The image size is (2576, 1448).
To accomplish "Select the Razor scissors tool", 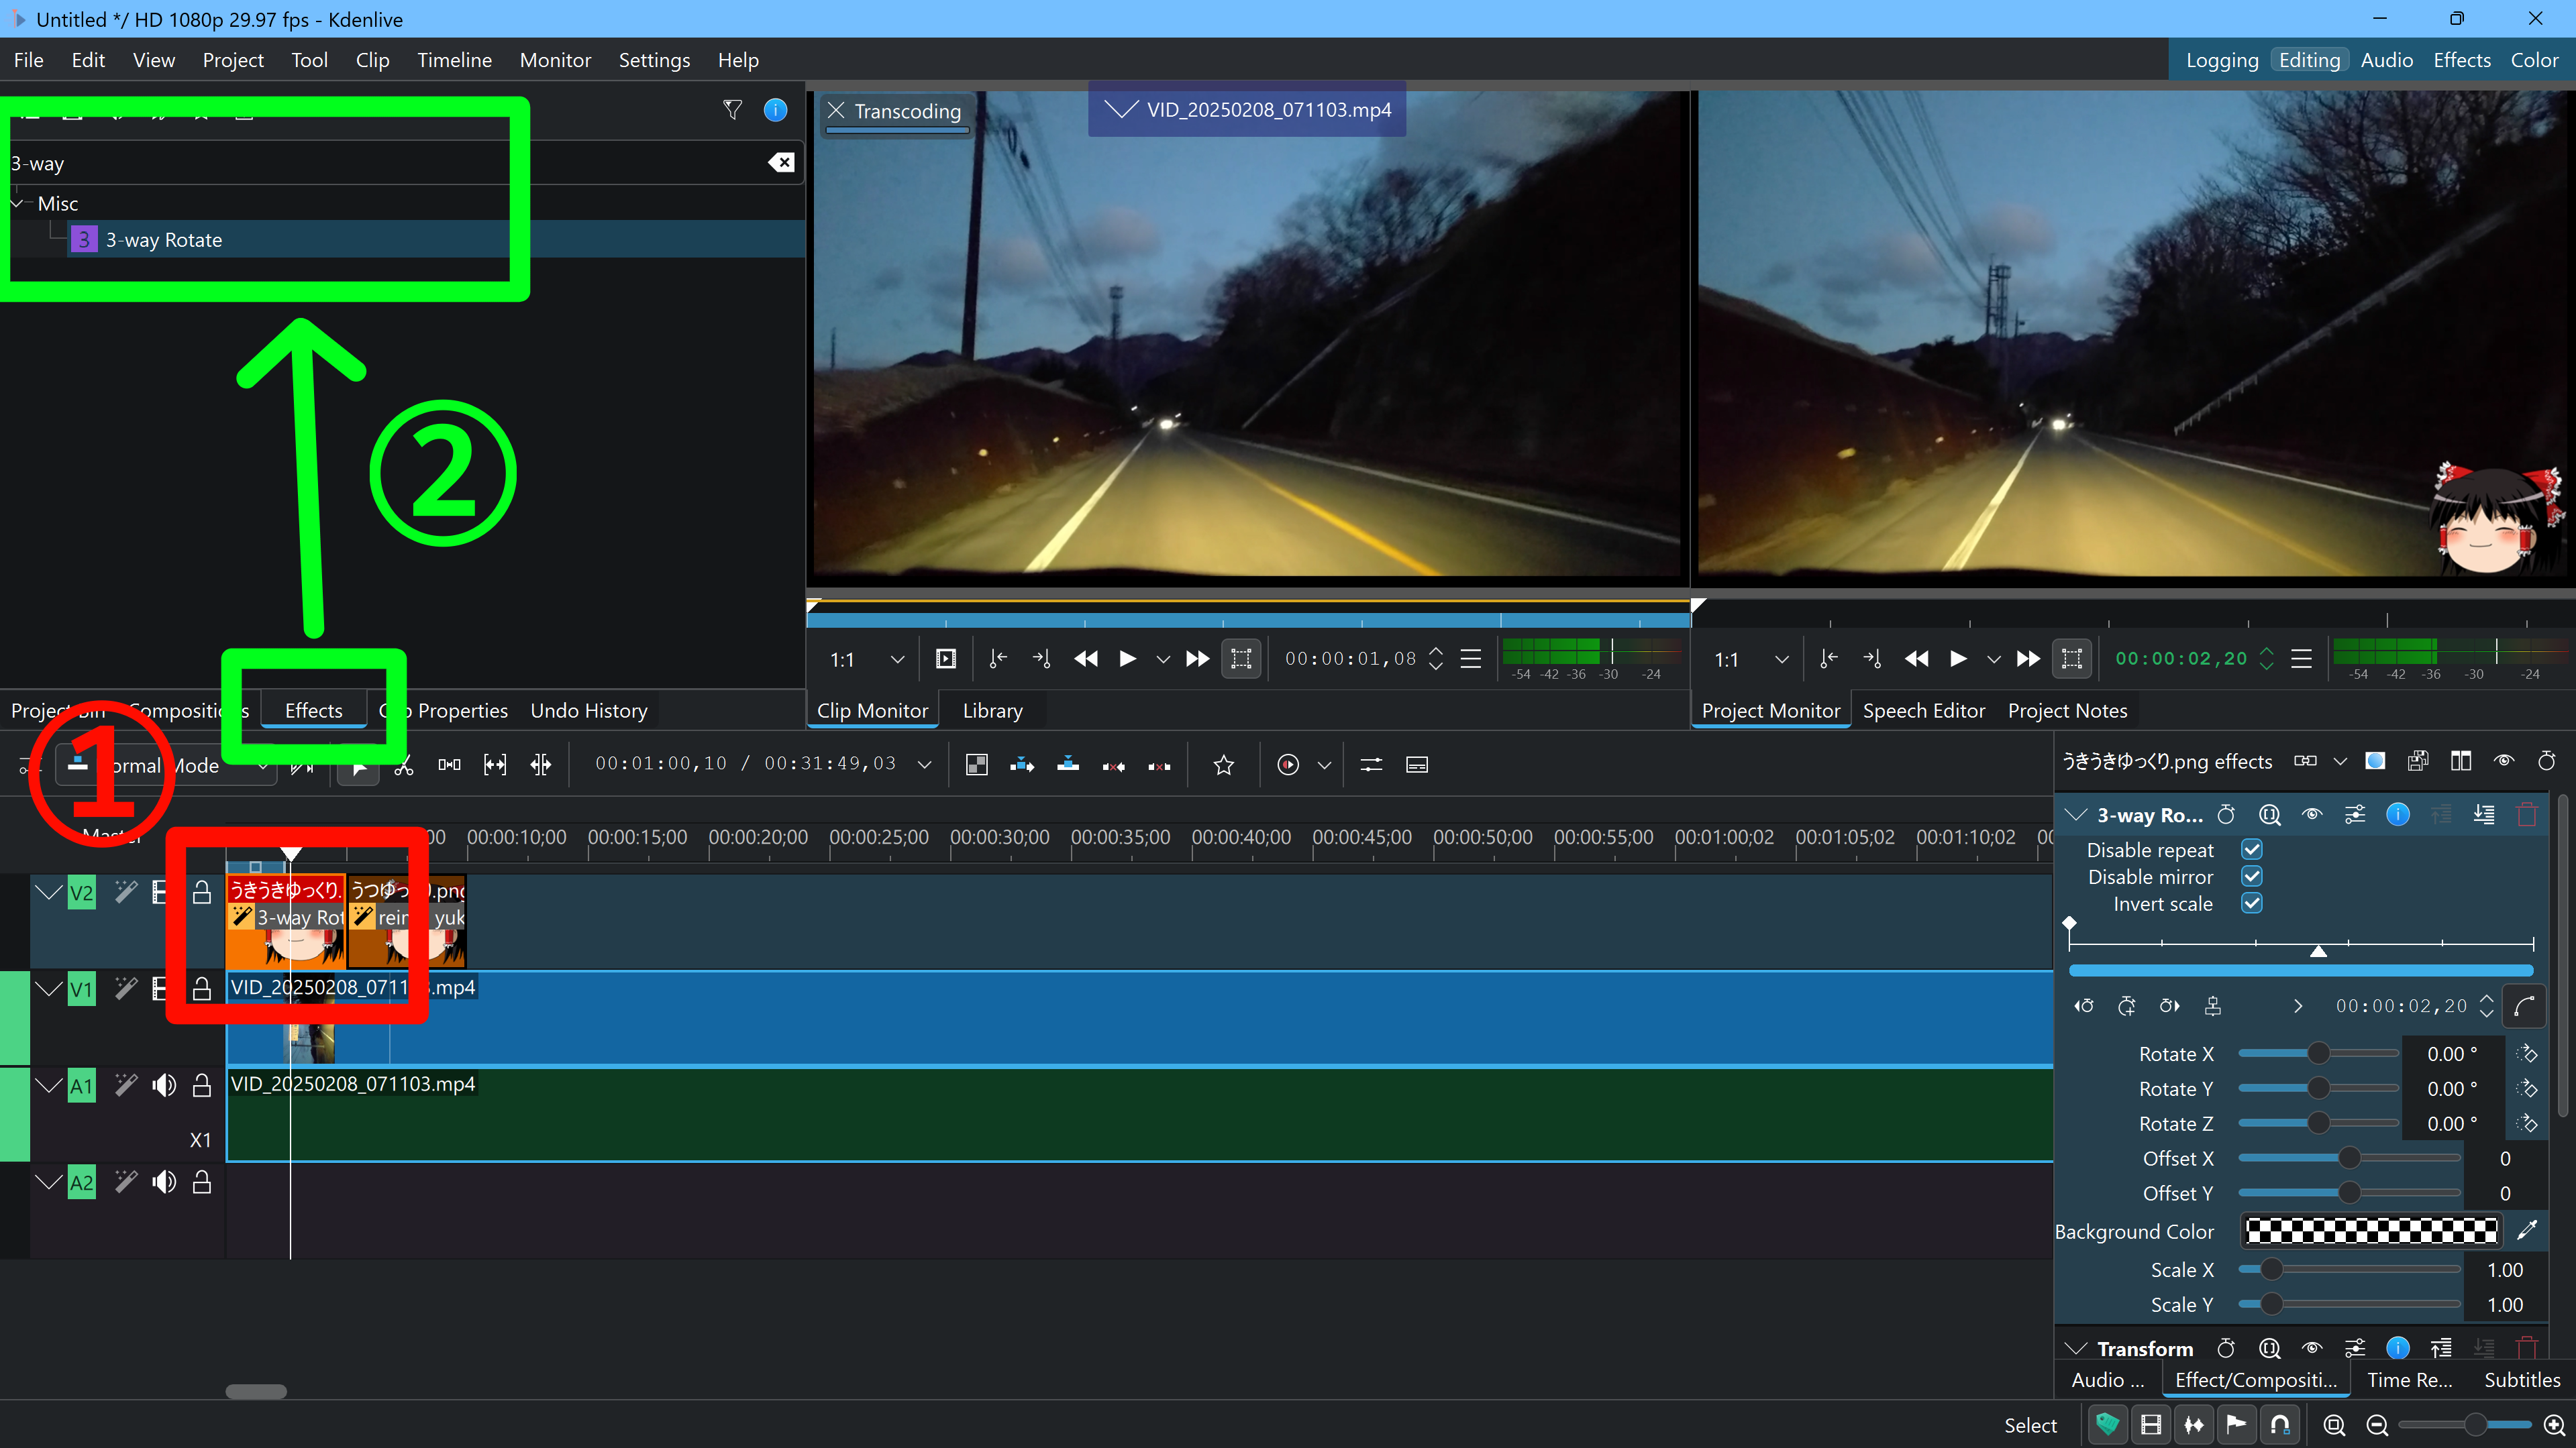I will [404, 765].
